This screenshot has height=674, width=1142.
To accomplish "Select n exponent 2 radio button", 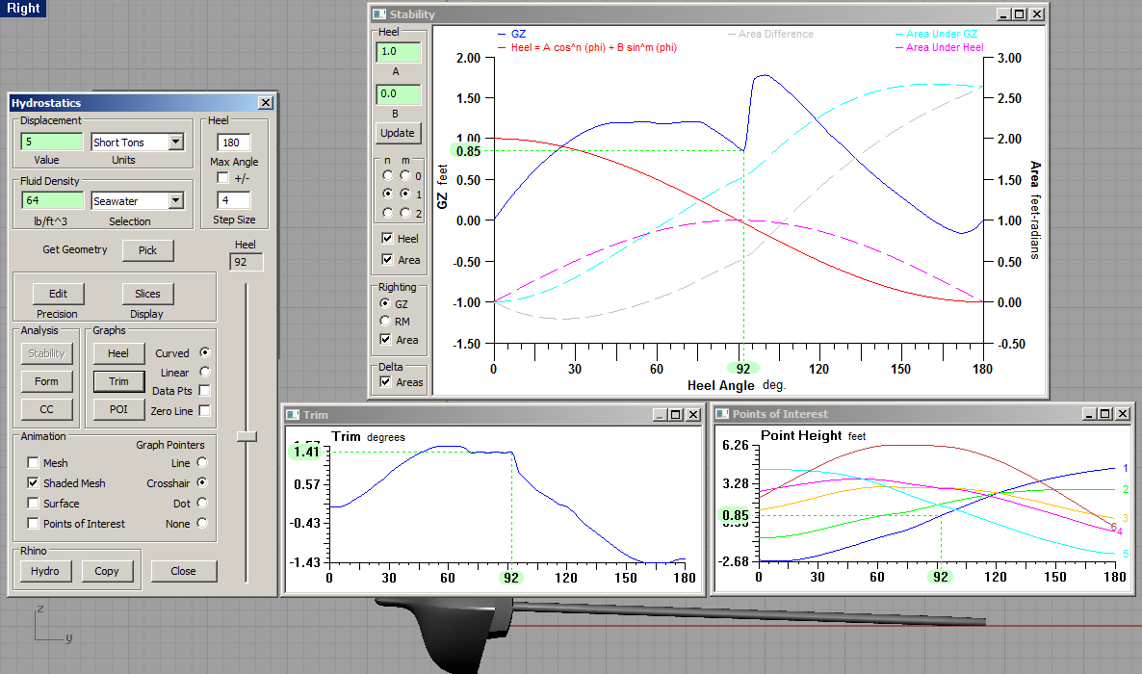I will pos(387,213).
